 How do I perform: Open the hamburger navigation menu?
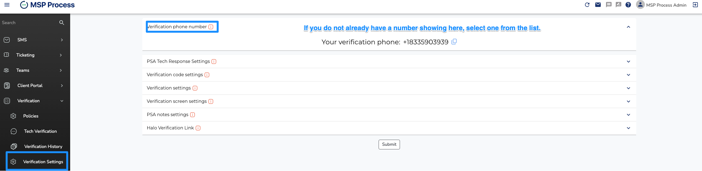point(7,5)
